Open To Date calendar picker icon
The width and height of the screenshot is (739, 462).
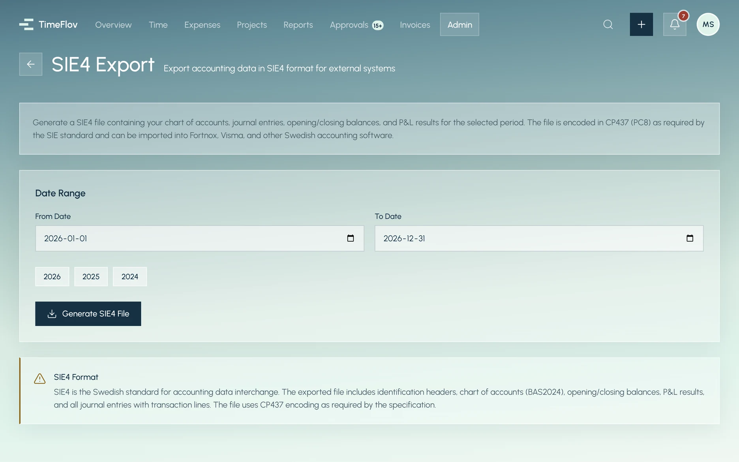point(690,238)
